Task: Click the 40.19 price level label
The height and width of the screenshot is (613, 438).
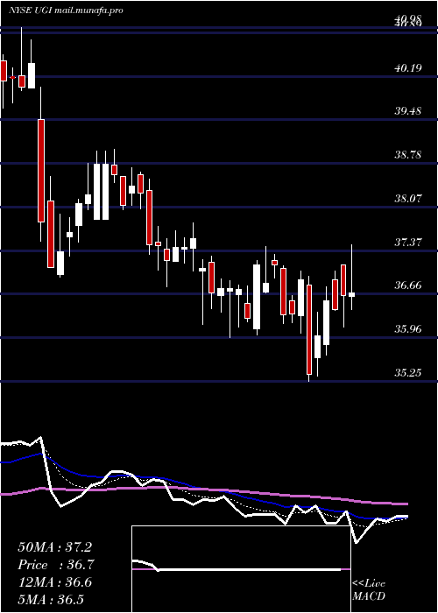Action: 408,68
